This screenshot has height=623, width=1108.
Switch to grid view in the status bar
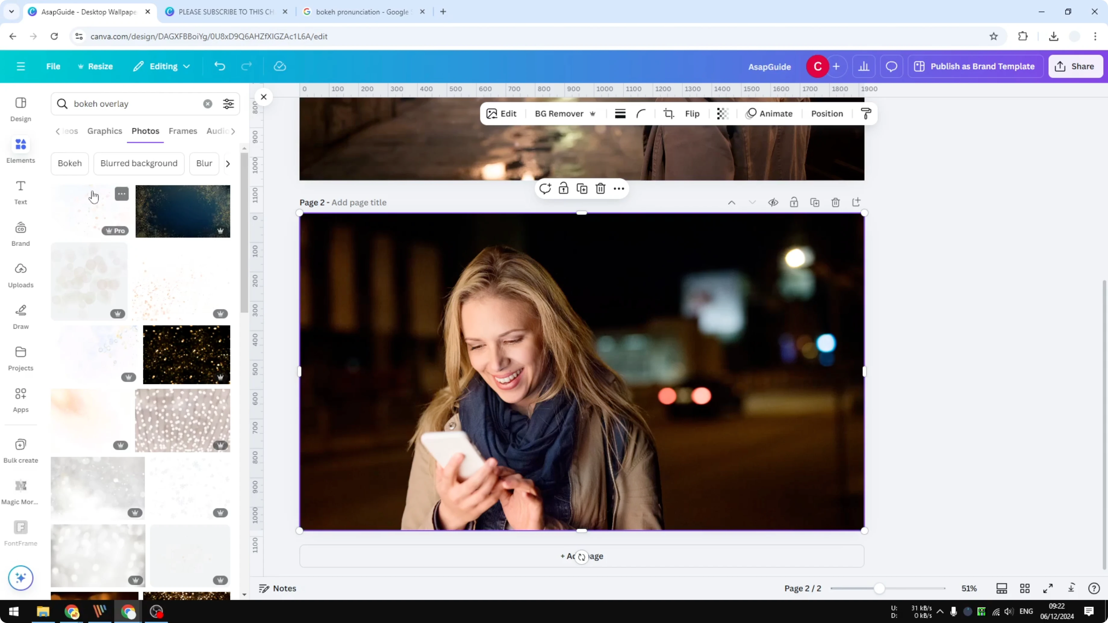[x=1025, y=588]
